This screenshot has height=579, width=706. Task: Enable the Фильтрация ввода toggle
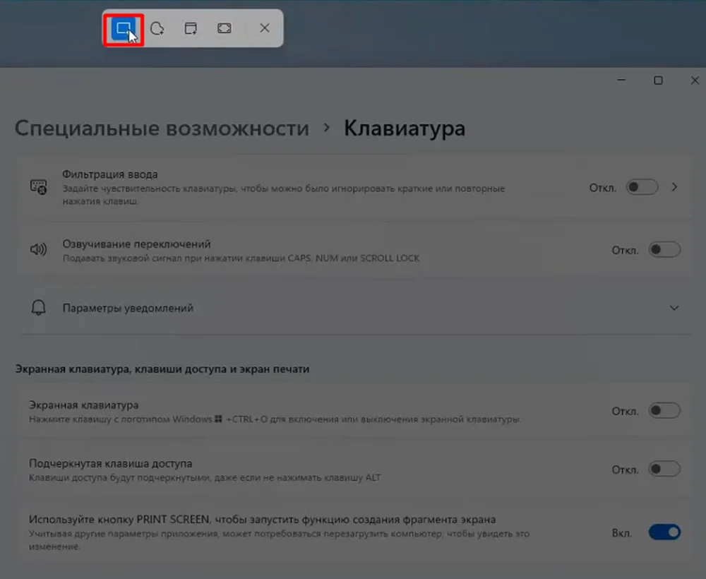641,187
